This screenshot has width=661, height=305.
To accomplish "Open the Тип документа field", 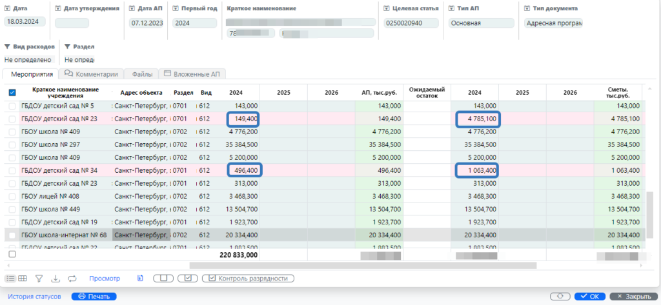I will 553,23.
